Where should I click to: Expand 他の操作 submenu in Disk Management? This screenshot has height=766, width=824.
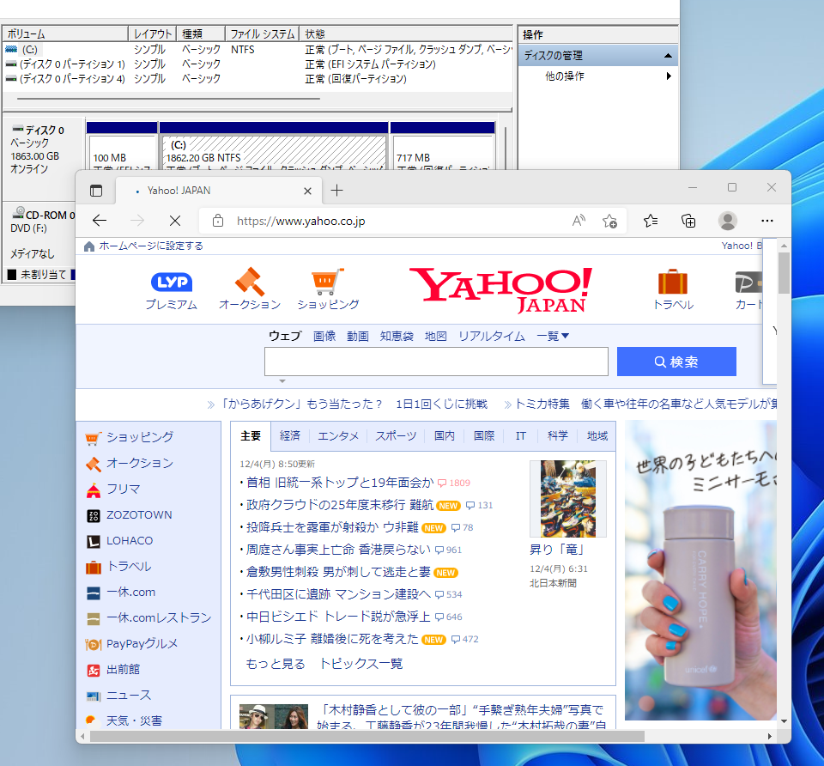coord(669,76)
